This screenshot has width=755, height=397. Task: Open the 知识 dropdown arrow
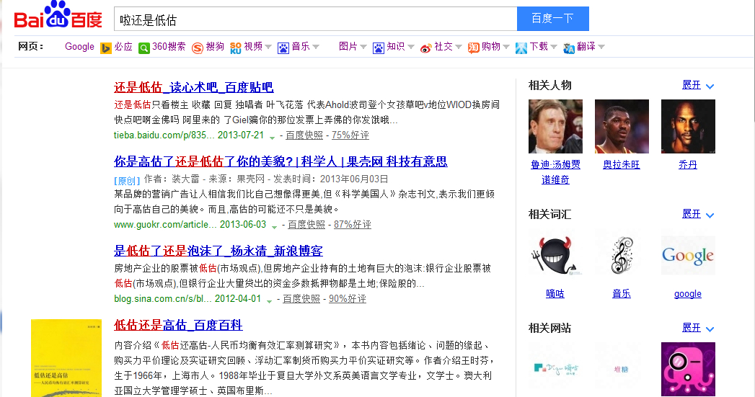pyautogui.click(x=411, y=47)
